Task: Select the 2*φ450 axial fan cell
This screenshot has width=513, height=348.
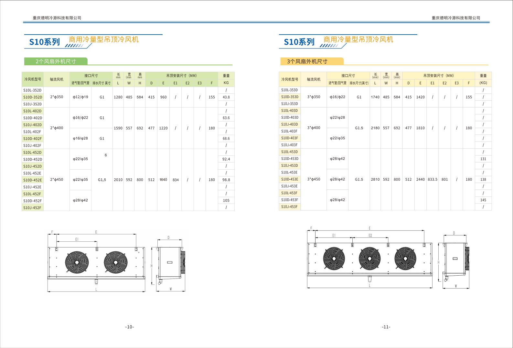Action: (57, 180)
